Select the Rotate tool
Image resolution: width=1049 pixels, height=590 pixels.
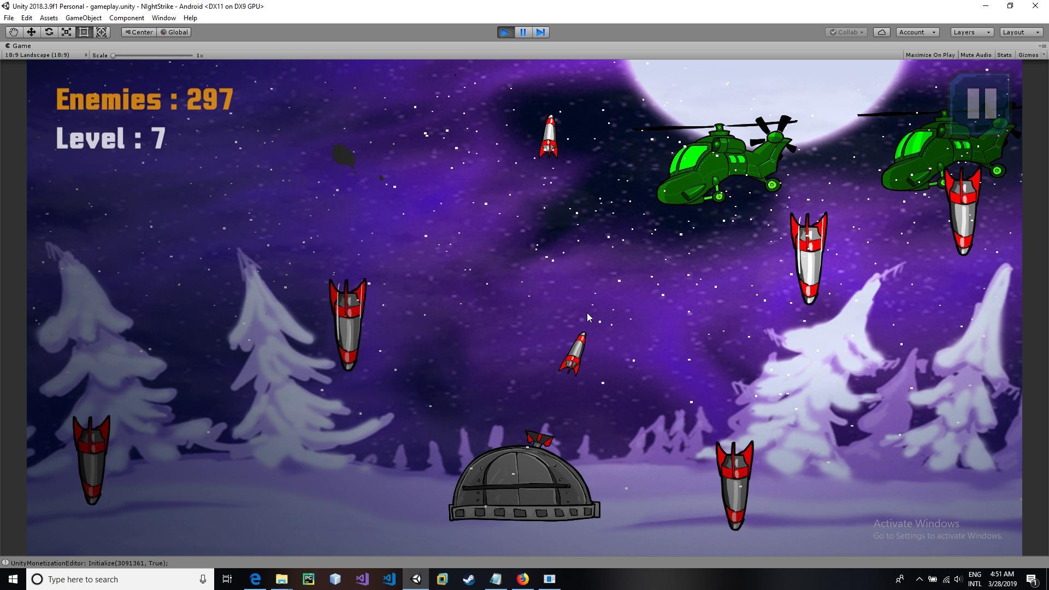coord(49,32)
